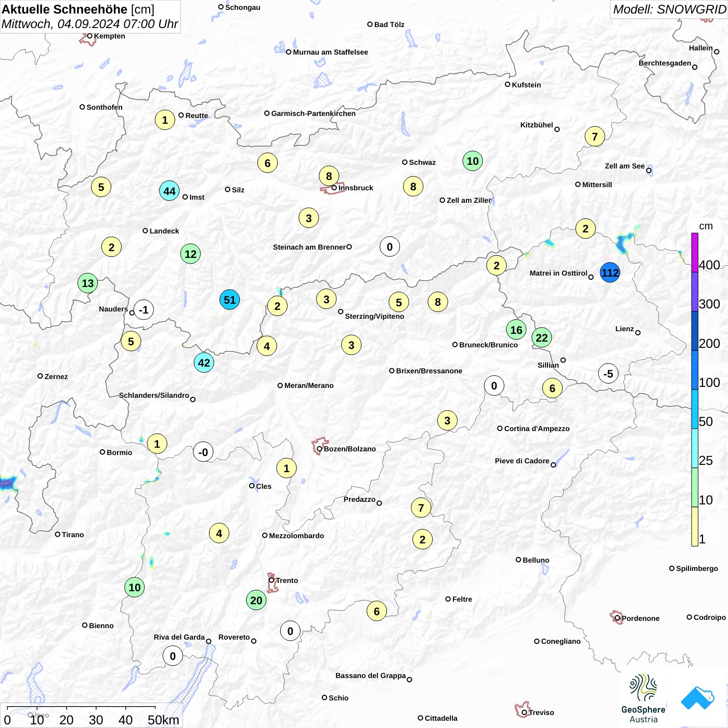Image resolution: width=728 pixels, height=728 pixels.
Task: Select the Schlanders/Silandro label
Action: tap(154, 395)
